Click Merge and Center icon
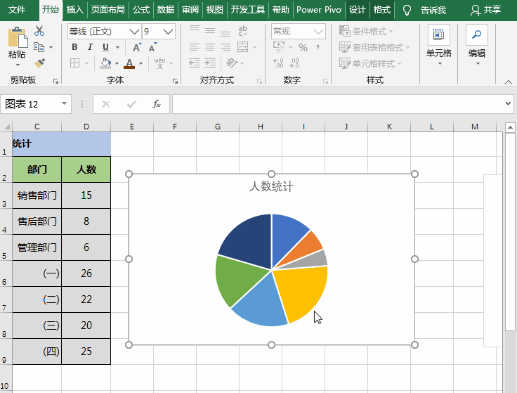This screenshot has height=393, width=517. coord(243,47)
